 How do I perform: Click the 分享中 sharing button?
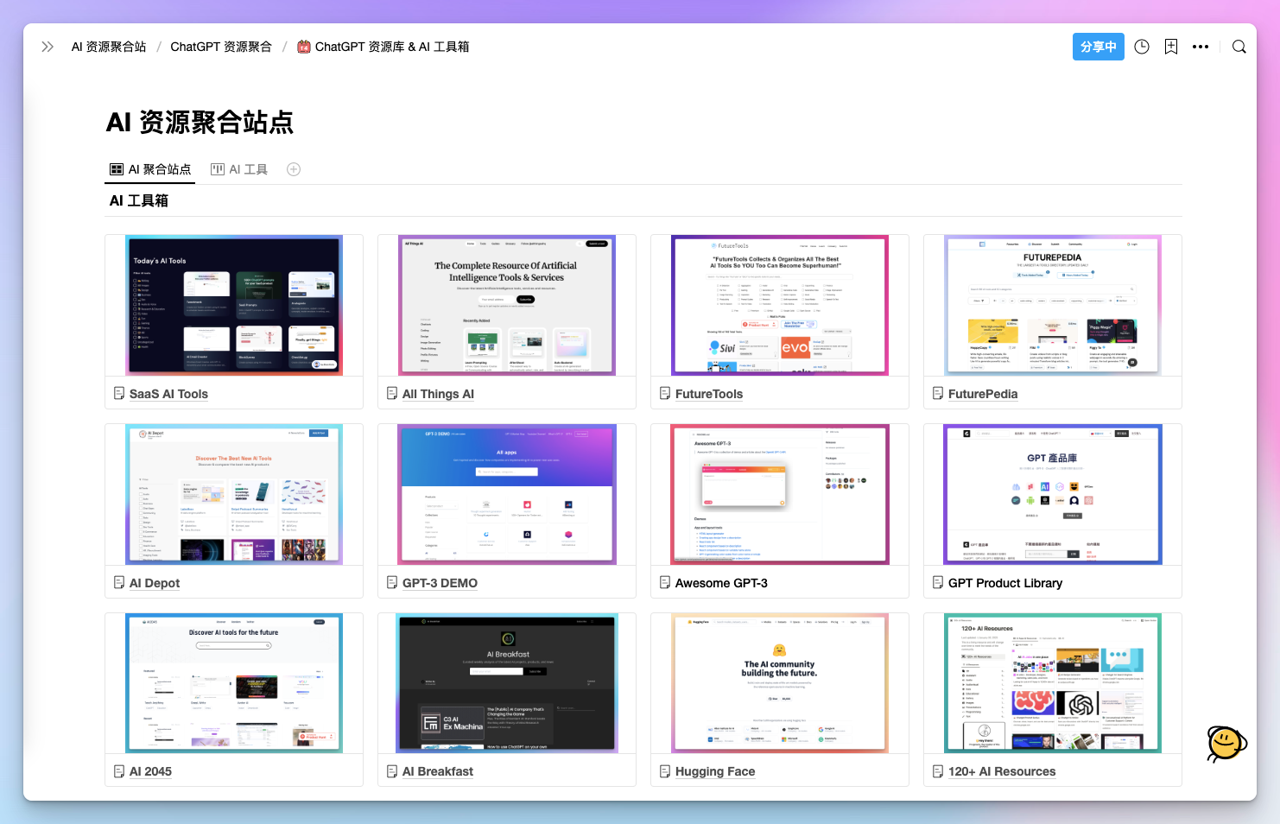[x=1098, y=47]
